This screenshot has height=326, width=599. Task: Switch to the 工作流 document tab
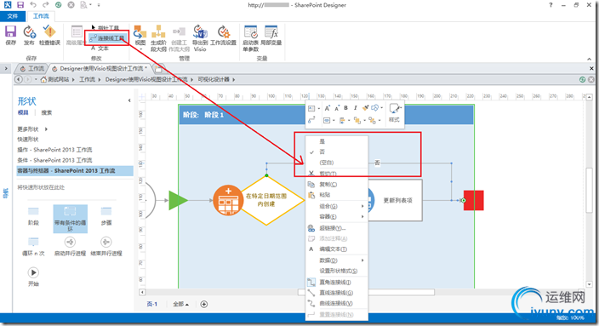32,68
